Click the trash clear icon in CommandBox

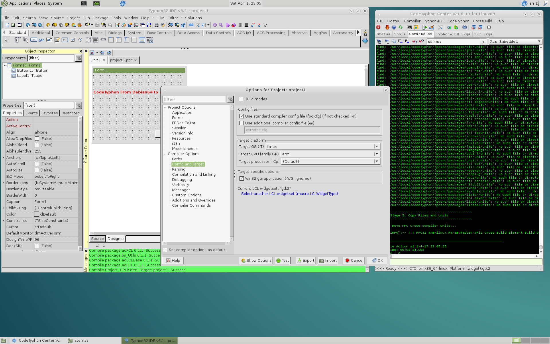pos(379,41)
